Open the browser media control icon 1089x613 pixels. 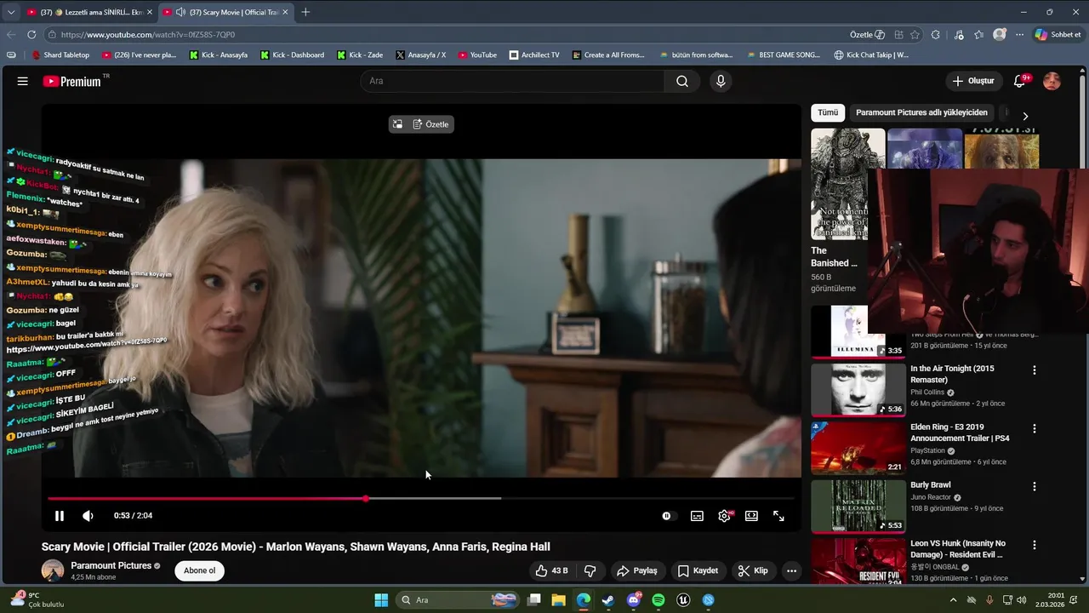point(959,35)
